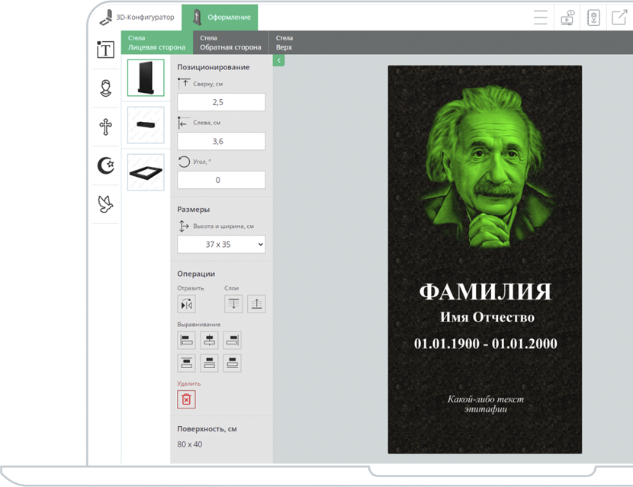Image resolution: width=633 pixels, height=487 pixels.
Task: Select Стела Лицевая сторона tab
Action: (156, 43)
